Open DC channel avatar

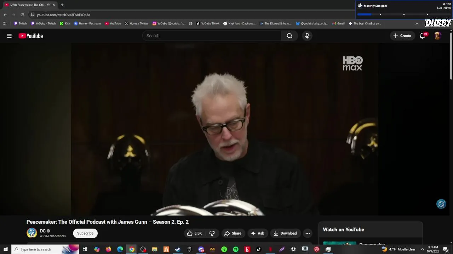coord(32,233)
